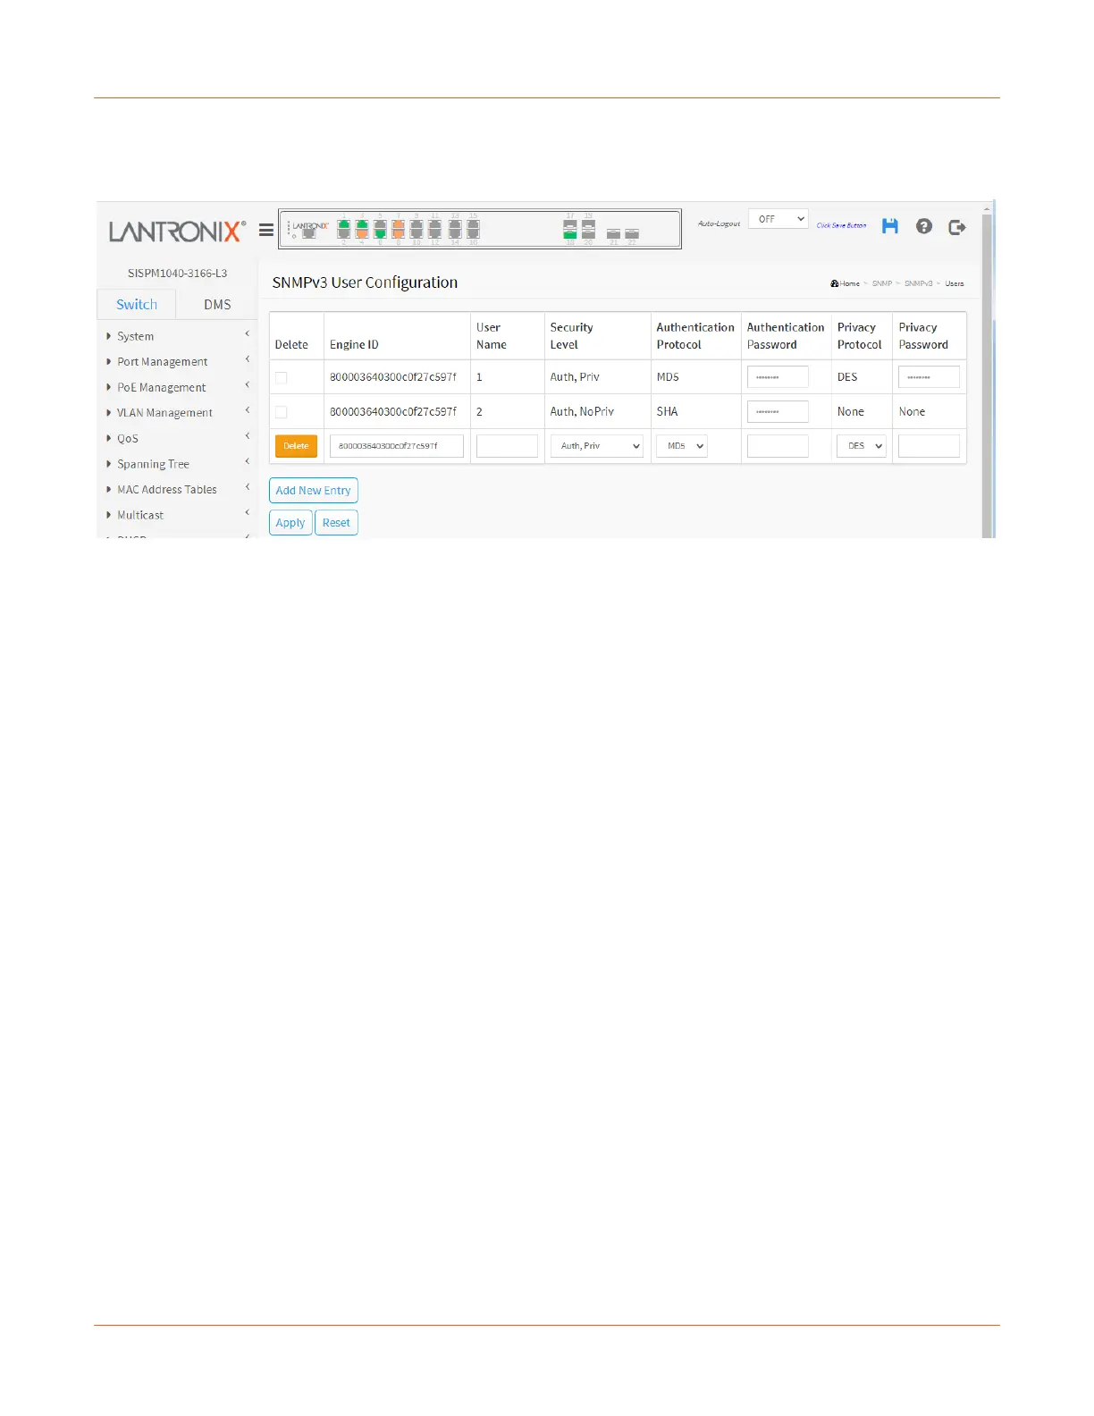
Task: Open the Auto-Logout OFF dropdown
Action: pos(778,219)
